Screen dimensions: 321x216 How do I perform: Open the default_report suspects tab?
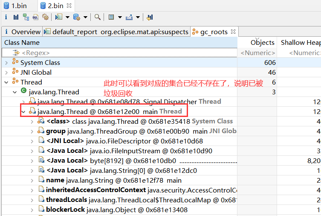pos(116,32)
